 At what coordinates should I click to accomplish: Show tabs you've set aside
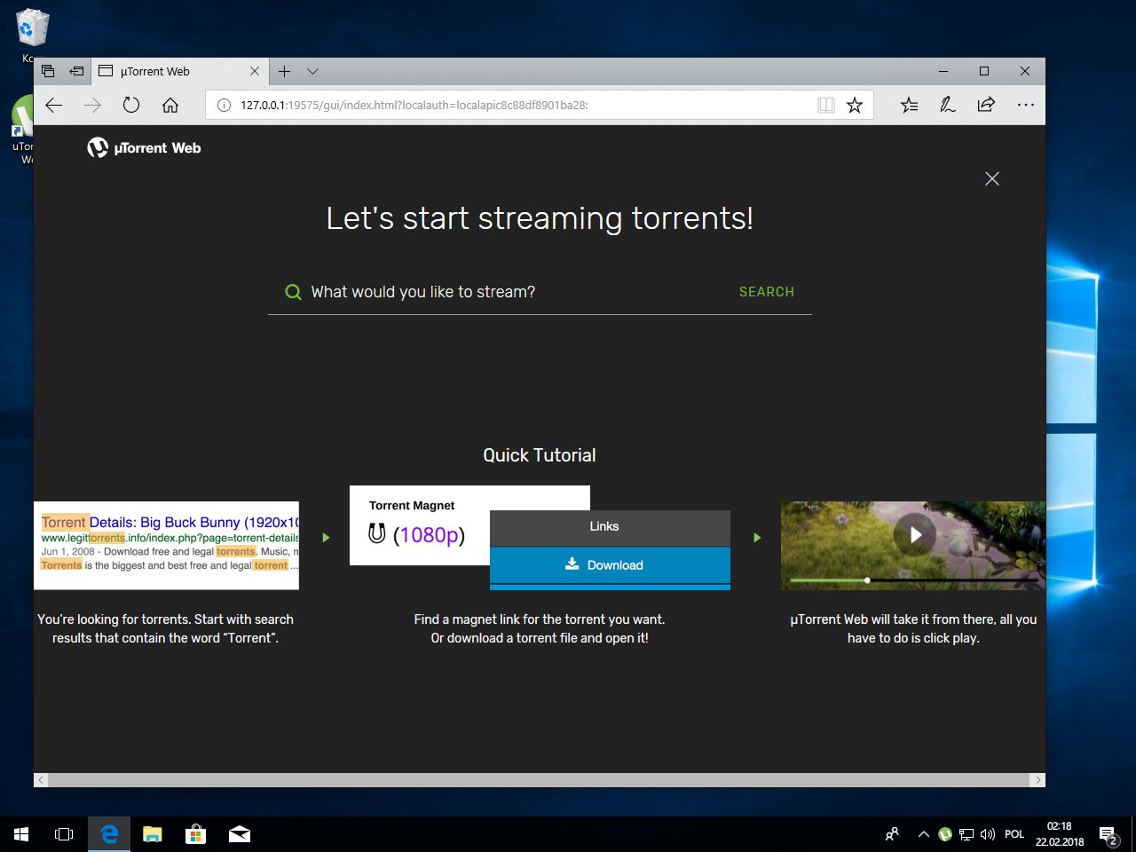coord(48,71)
